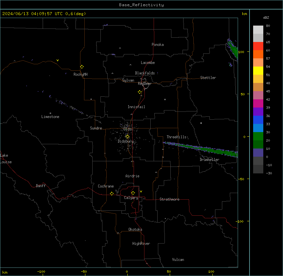Select the red 60-65 dBZ color swatch
This screenshot has width=283, height=276.
coord(258,46)
